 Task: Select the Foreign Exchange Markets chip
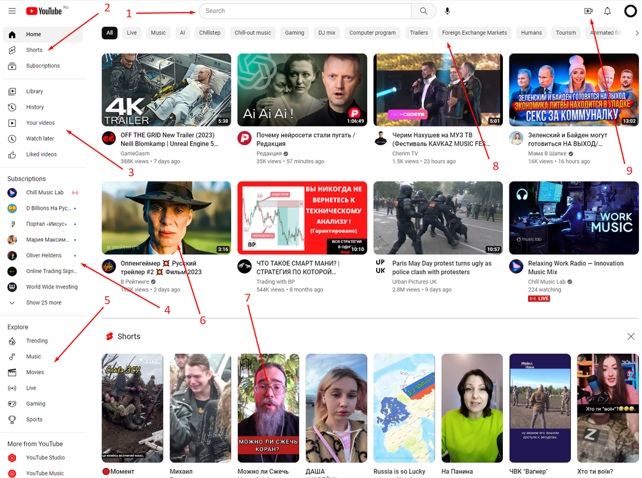[x=474, y=33]
